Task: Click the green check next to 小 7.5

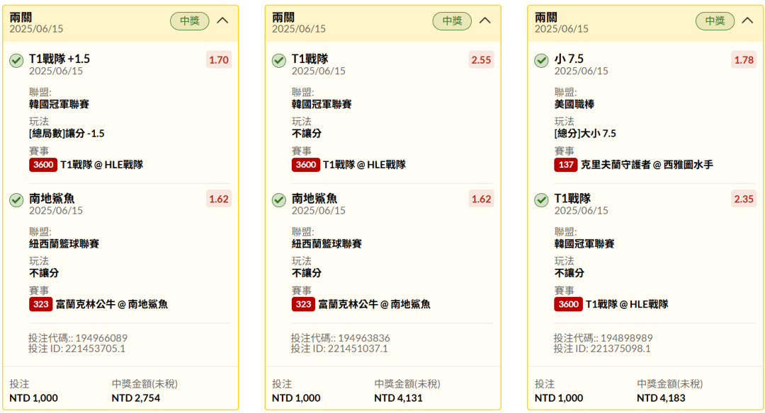Action: 541,60
